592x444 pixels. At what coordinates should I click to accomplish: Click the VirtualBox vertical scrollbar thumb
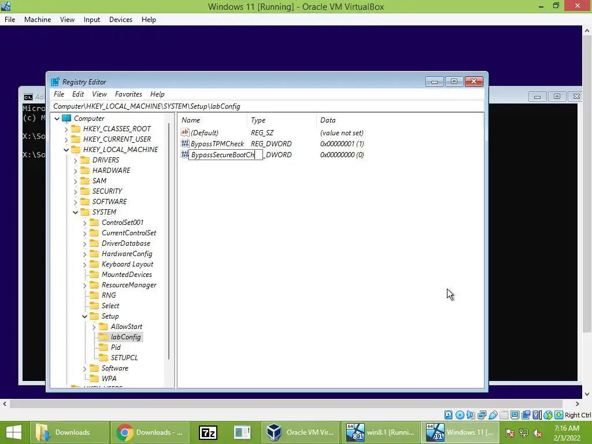click(587, 185)
